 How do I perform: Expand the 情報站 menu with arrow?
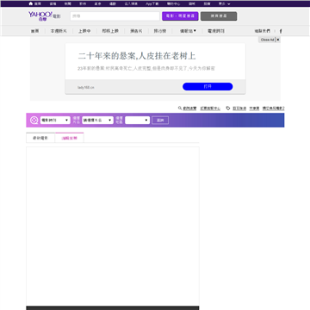click(x=188, y=31)
